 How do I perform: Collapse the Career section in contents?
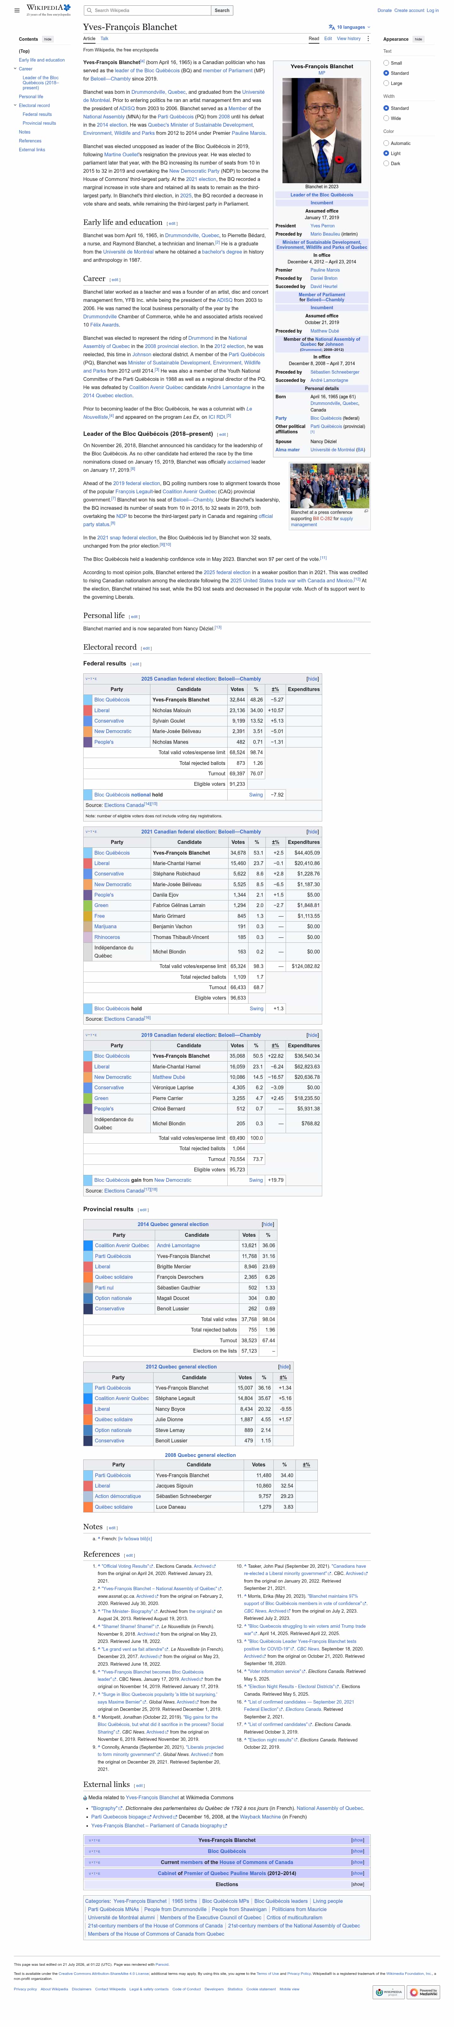[15, 69]
